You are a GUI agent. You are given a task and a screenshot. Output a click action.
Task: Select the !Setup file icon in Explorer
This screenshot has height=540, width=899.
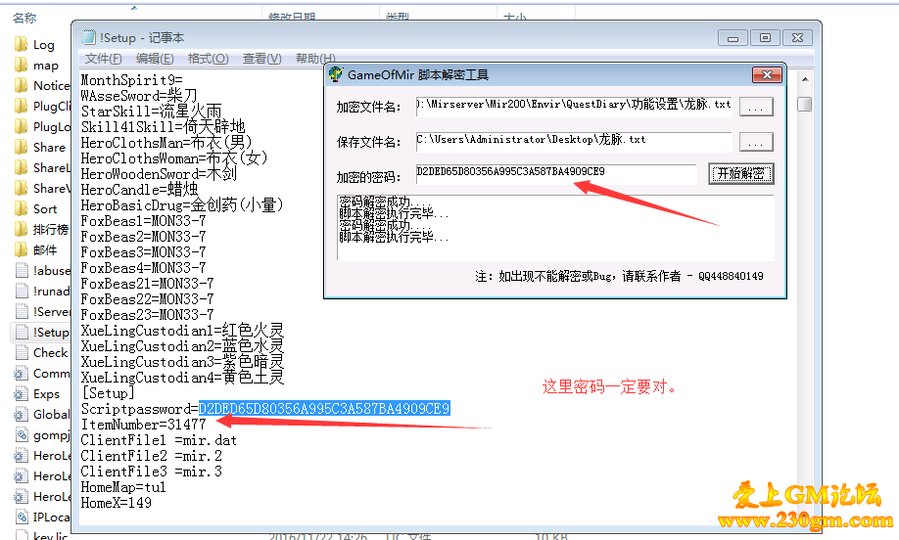22,333
